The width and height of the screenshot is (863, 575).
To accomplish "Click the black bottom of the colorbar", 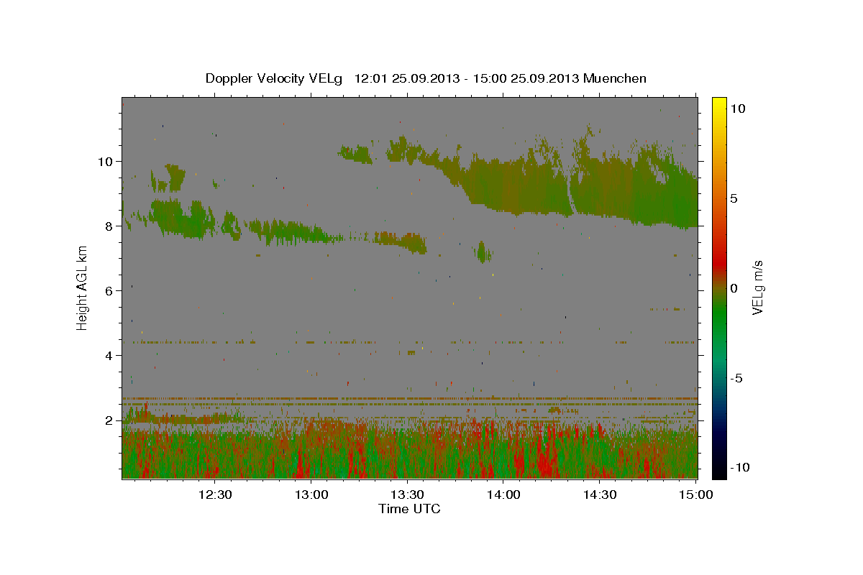I will coord(718,471).
